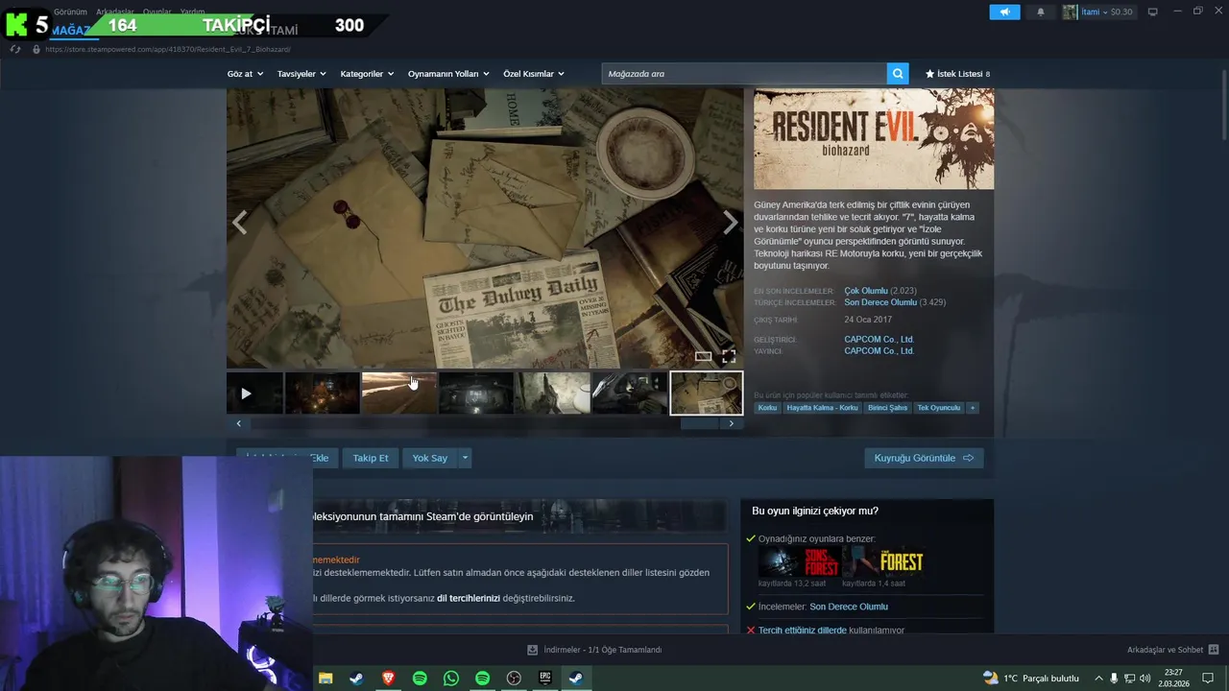
Task: Play the trailer video thumbnail
Action: [254, 393]
